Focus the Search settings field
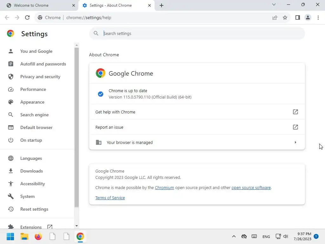Viewport: 325px width, 244px height. click(x=197, y=33)
